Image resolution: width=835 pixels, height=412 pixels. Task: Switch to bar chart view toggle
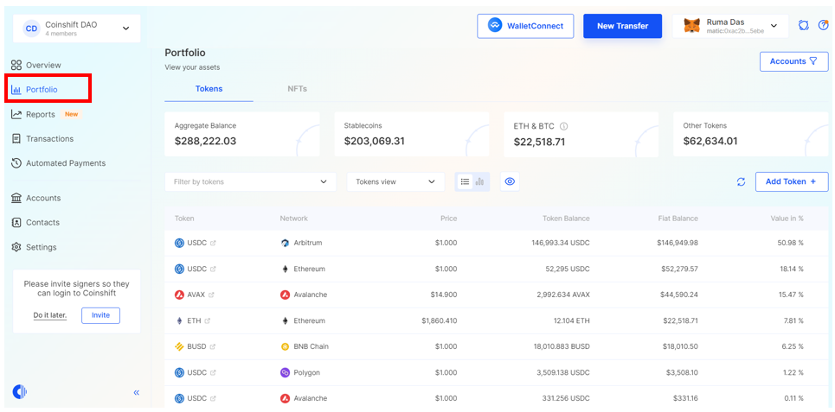480,181
